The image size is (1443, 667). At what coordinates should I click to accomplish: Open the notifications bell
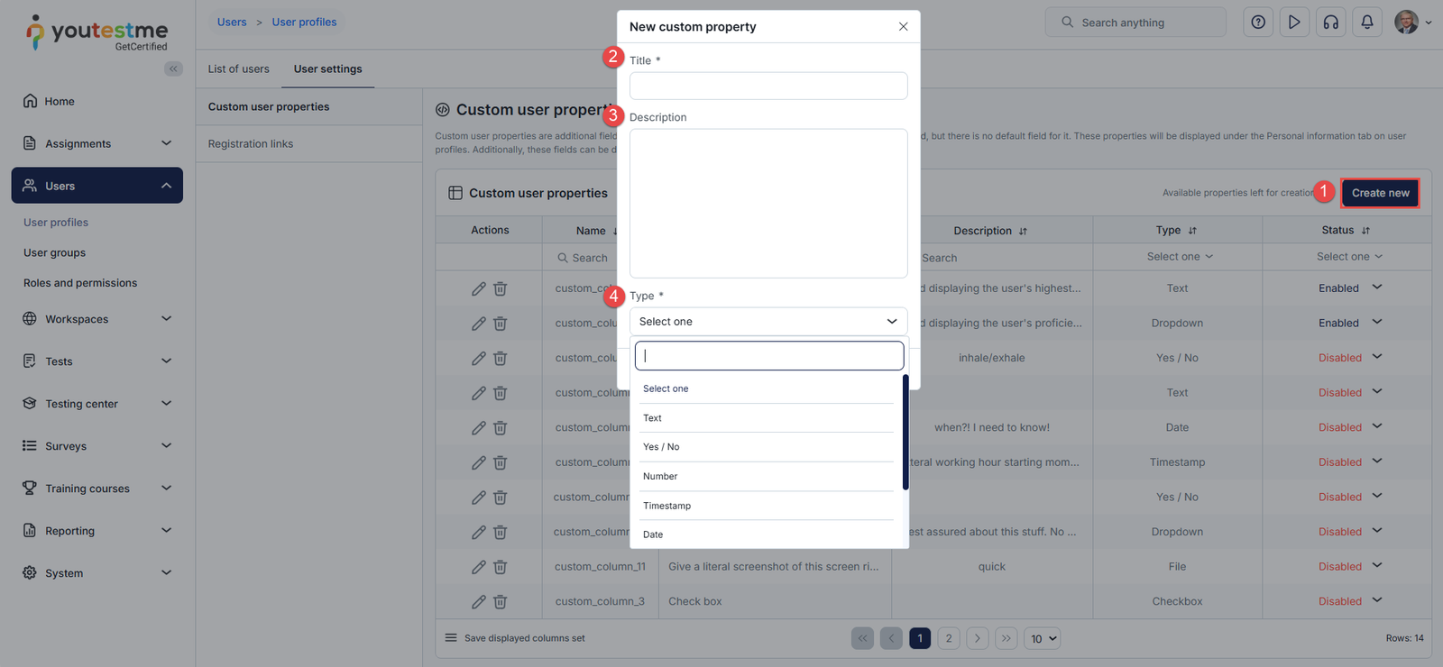click(1367, 23)
